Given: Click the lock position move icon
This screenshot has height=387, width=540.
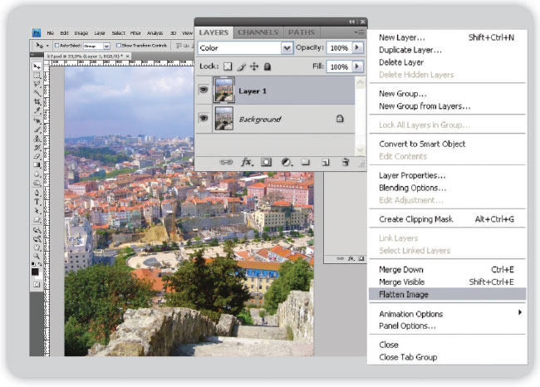Looking at the screenshot, I should point(254,66).
